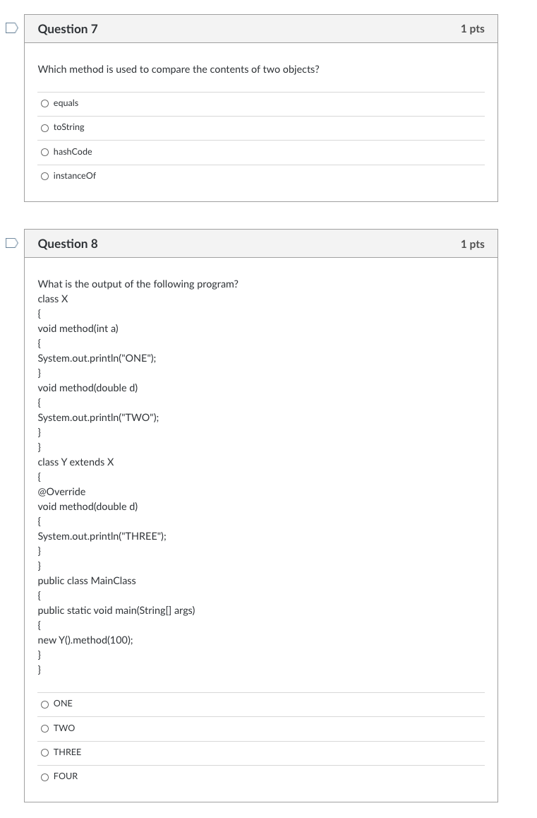Screen dimensions: 537x818
Task: Pick the instanceOf answer option
Action: click(x=45, y=176)
